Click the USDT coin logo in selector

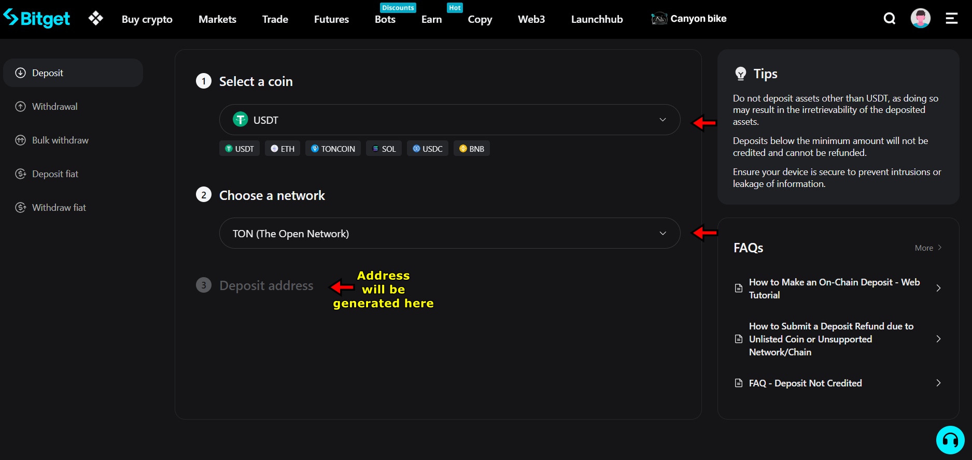tap(240, 120)
